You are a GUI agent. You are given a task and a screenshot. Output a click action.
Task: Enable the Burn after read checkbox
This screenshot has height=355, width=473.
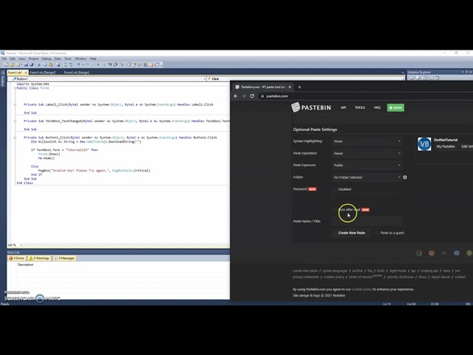tap(335, 209)
